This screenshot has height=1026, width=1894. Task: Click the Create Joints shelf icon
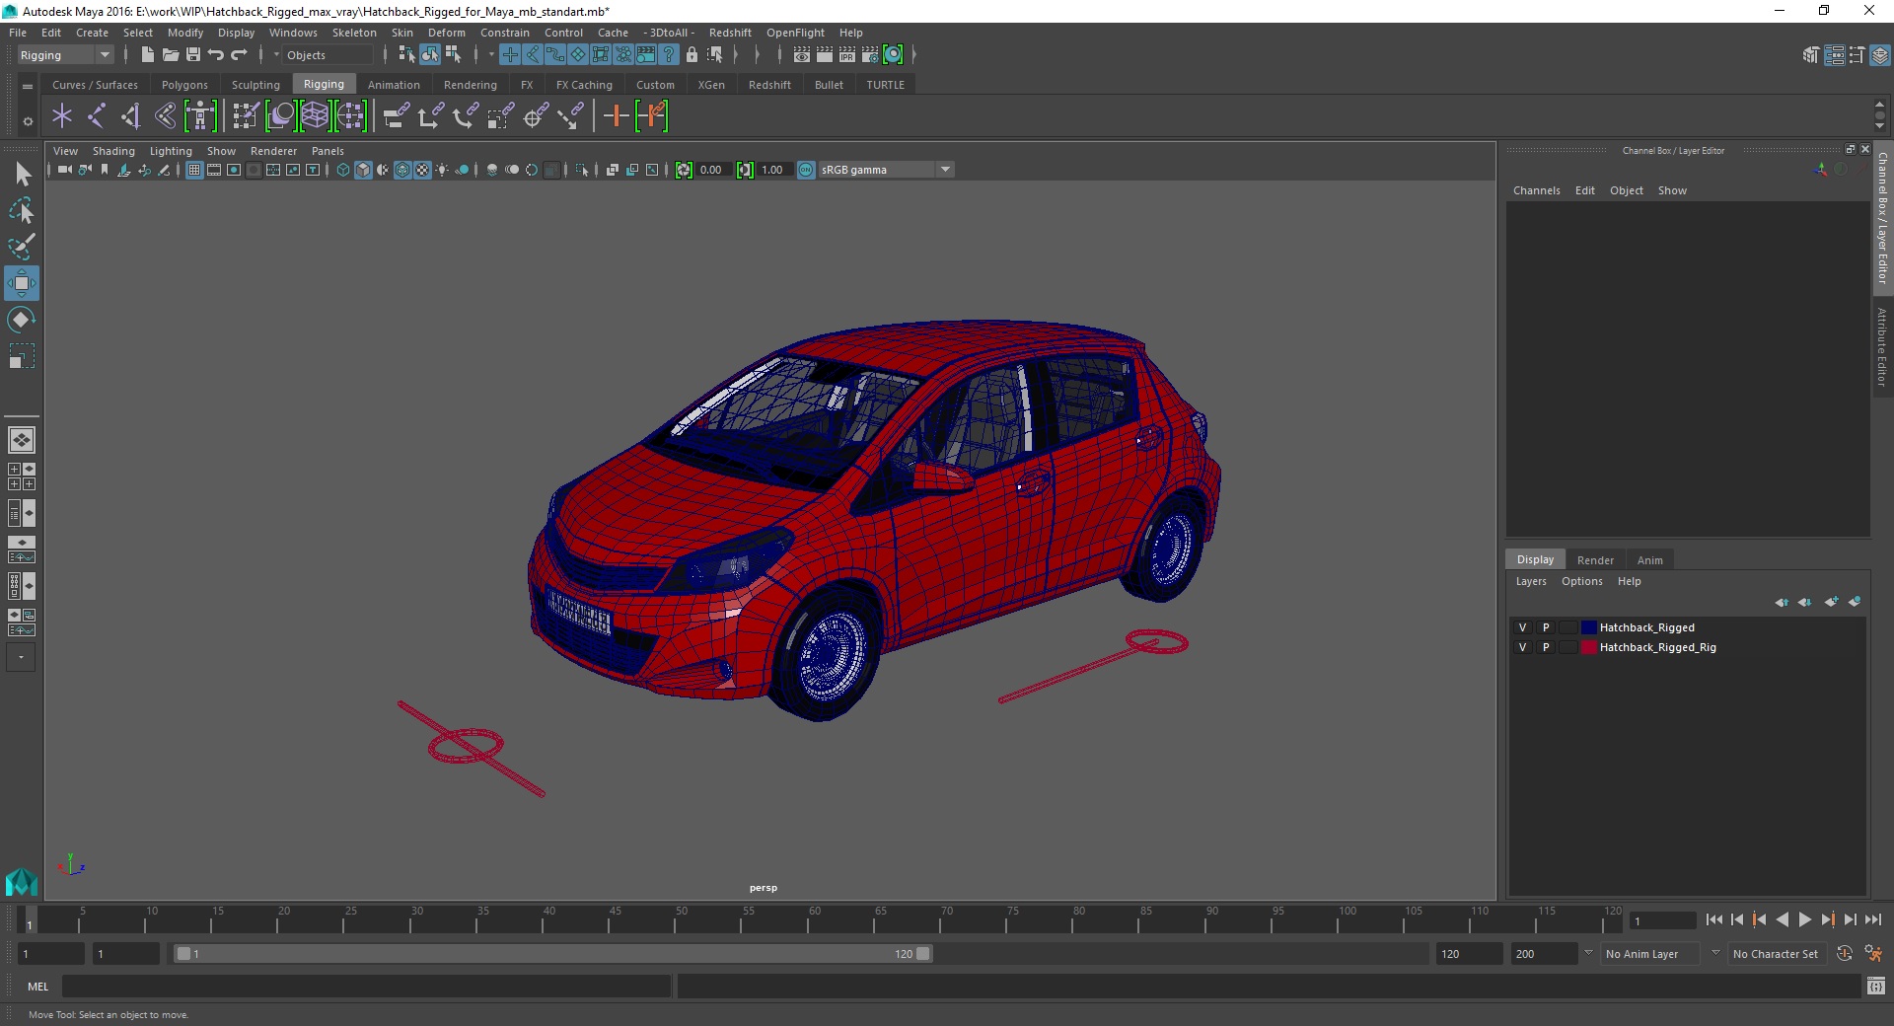point(97,116)
